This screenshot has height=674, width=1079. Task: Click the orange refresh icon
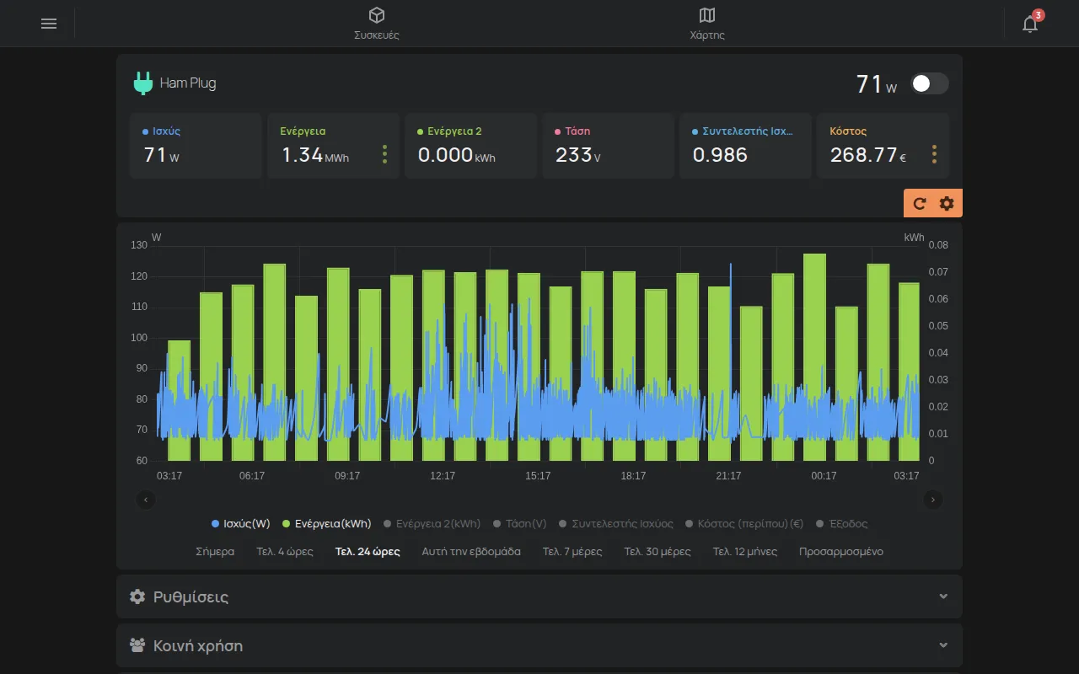pos(920,203)
